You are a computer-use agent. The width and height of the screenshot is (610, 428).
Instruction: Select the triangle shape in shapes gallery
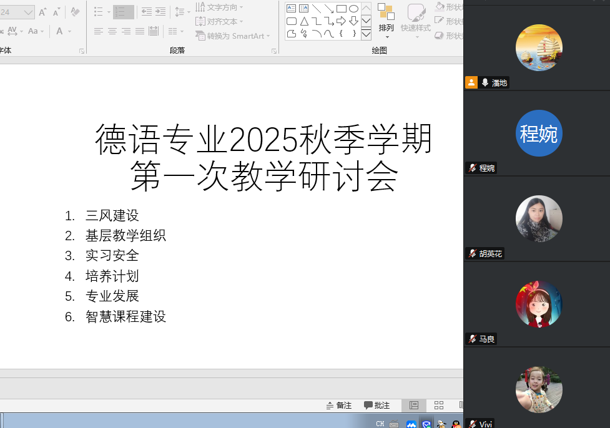[304, 21]
